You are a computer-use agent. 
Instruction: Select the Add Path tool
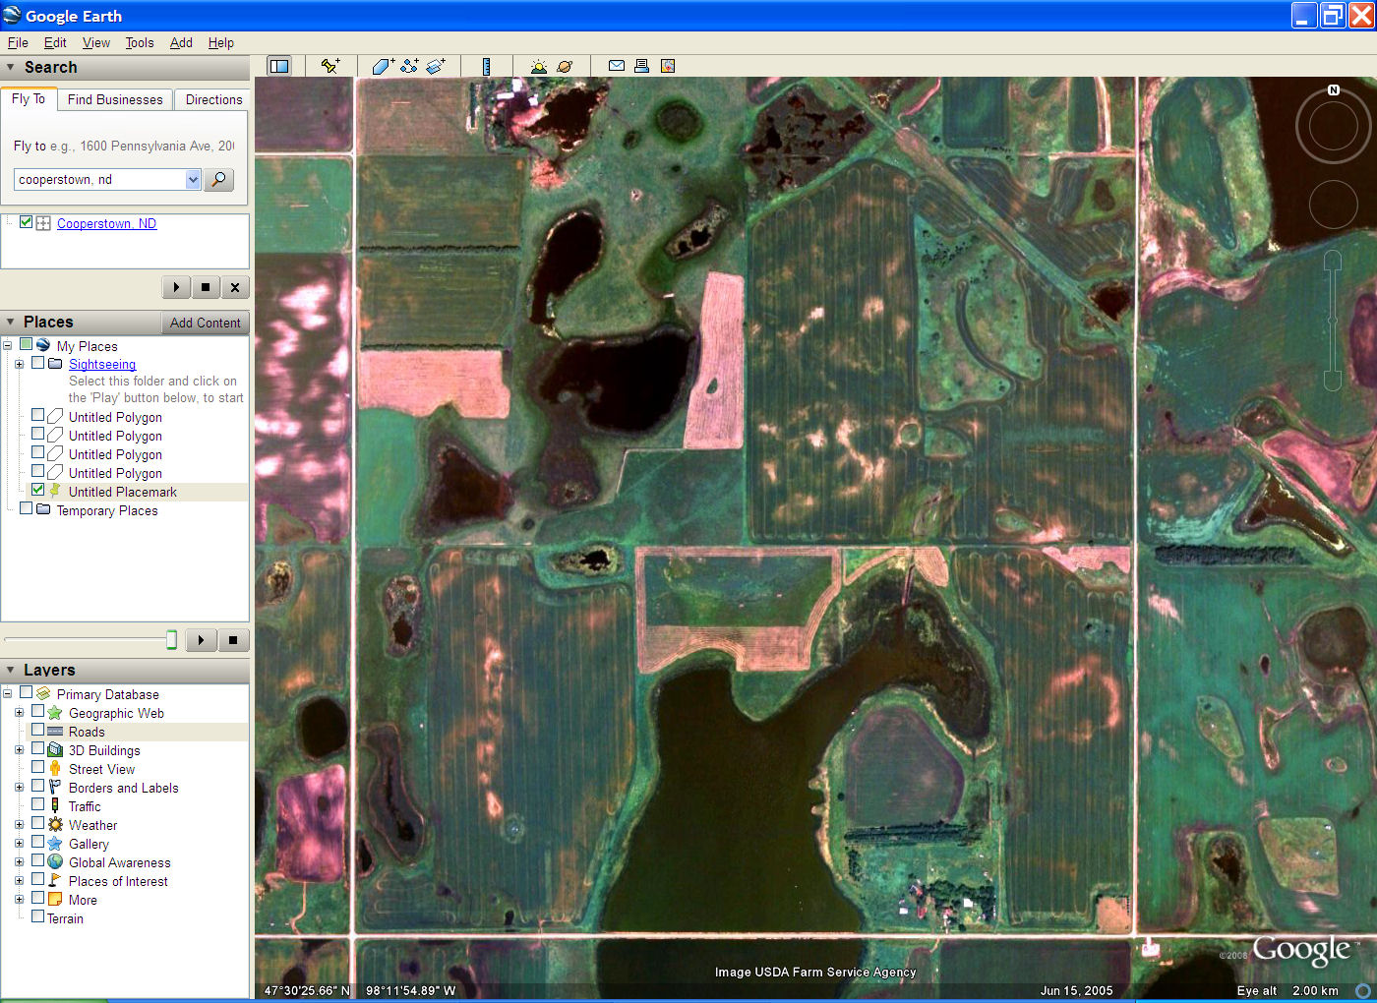point(409,66)
